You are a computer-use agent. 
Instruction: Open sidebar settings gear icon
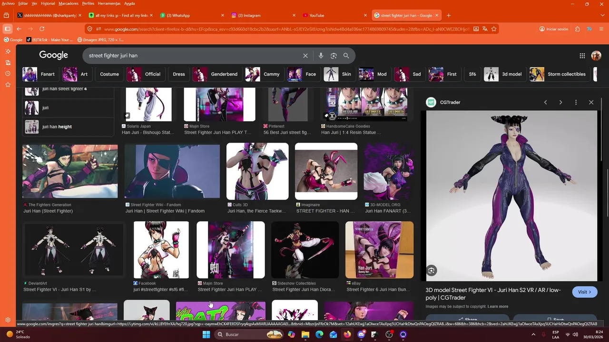click(x=8, y=320)
